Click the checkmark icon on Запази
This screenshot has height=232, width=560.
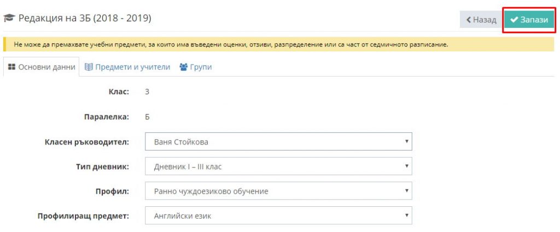(514, 20)
